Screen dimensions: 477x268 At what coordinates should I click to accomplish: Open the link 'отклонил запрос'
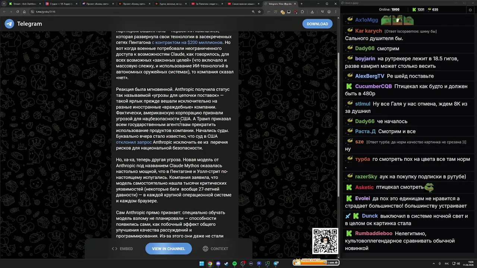click(x=134, y=142)
